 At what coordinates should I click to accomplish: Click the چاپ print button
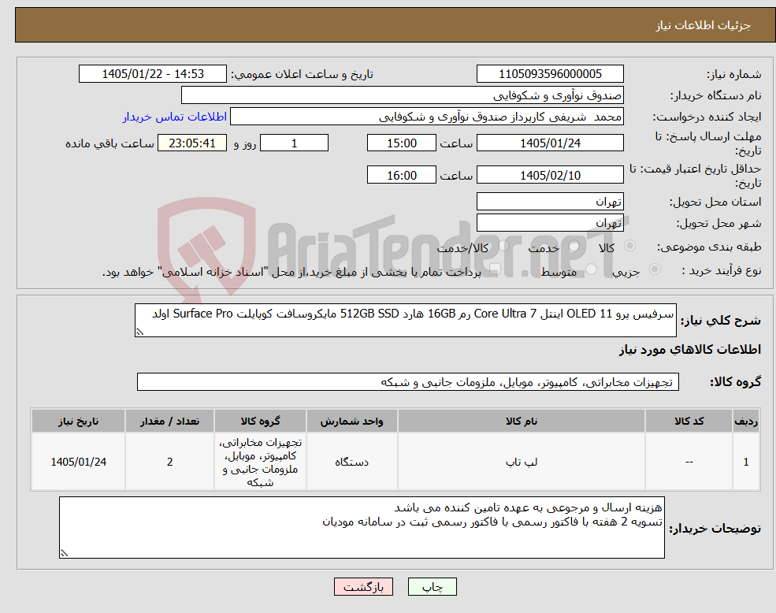(x=432, y=587)
